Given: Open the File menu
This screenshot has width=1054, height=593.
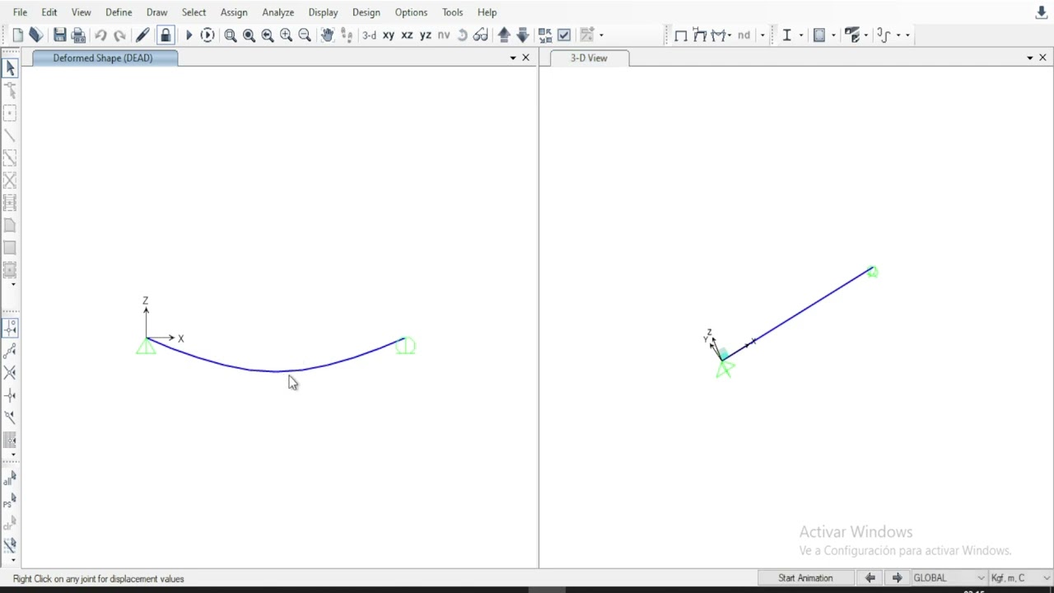Looking at the screenshot, I should point(20,12).
